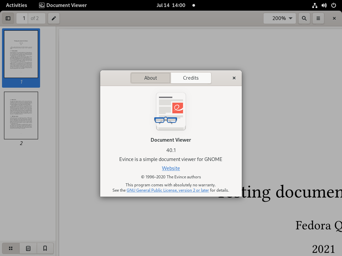The image size is (342, 256).
Task: Open the clock and calendar panel
Action: [171, 5]
